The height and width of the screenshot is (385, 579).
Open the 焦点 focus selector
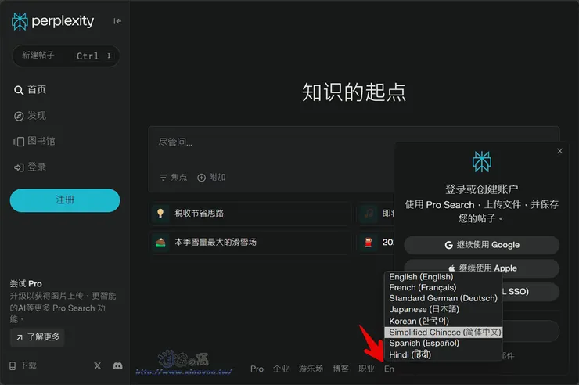click(173, 178)
